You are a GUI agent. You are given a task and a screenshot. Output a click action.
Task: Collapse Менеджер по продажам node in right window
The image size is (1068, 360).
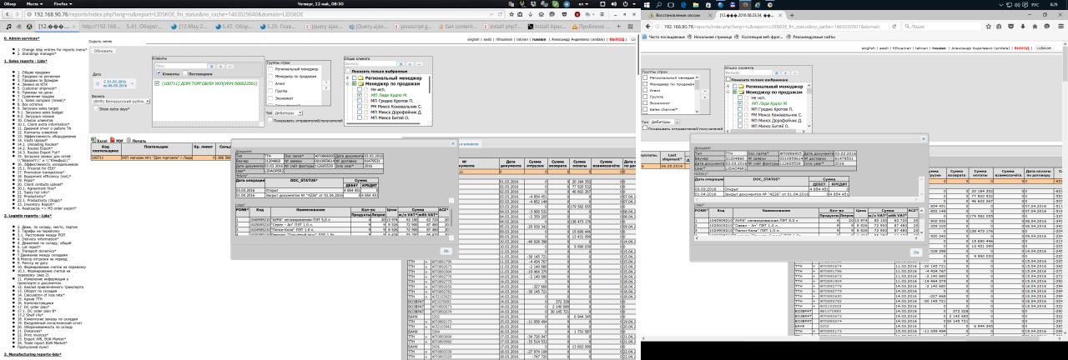[x=728, y=92]
